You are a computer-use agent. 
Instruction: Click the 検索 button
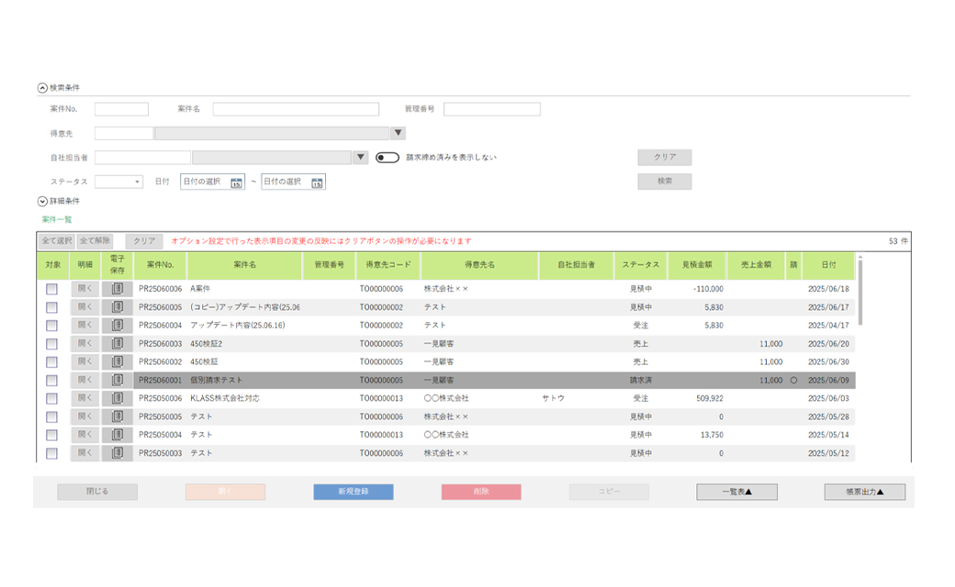(664, 182)
